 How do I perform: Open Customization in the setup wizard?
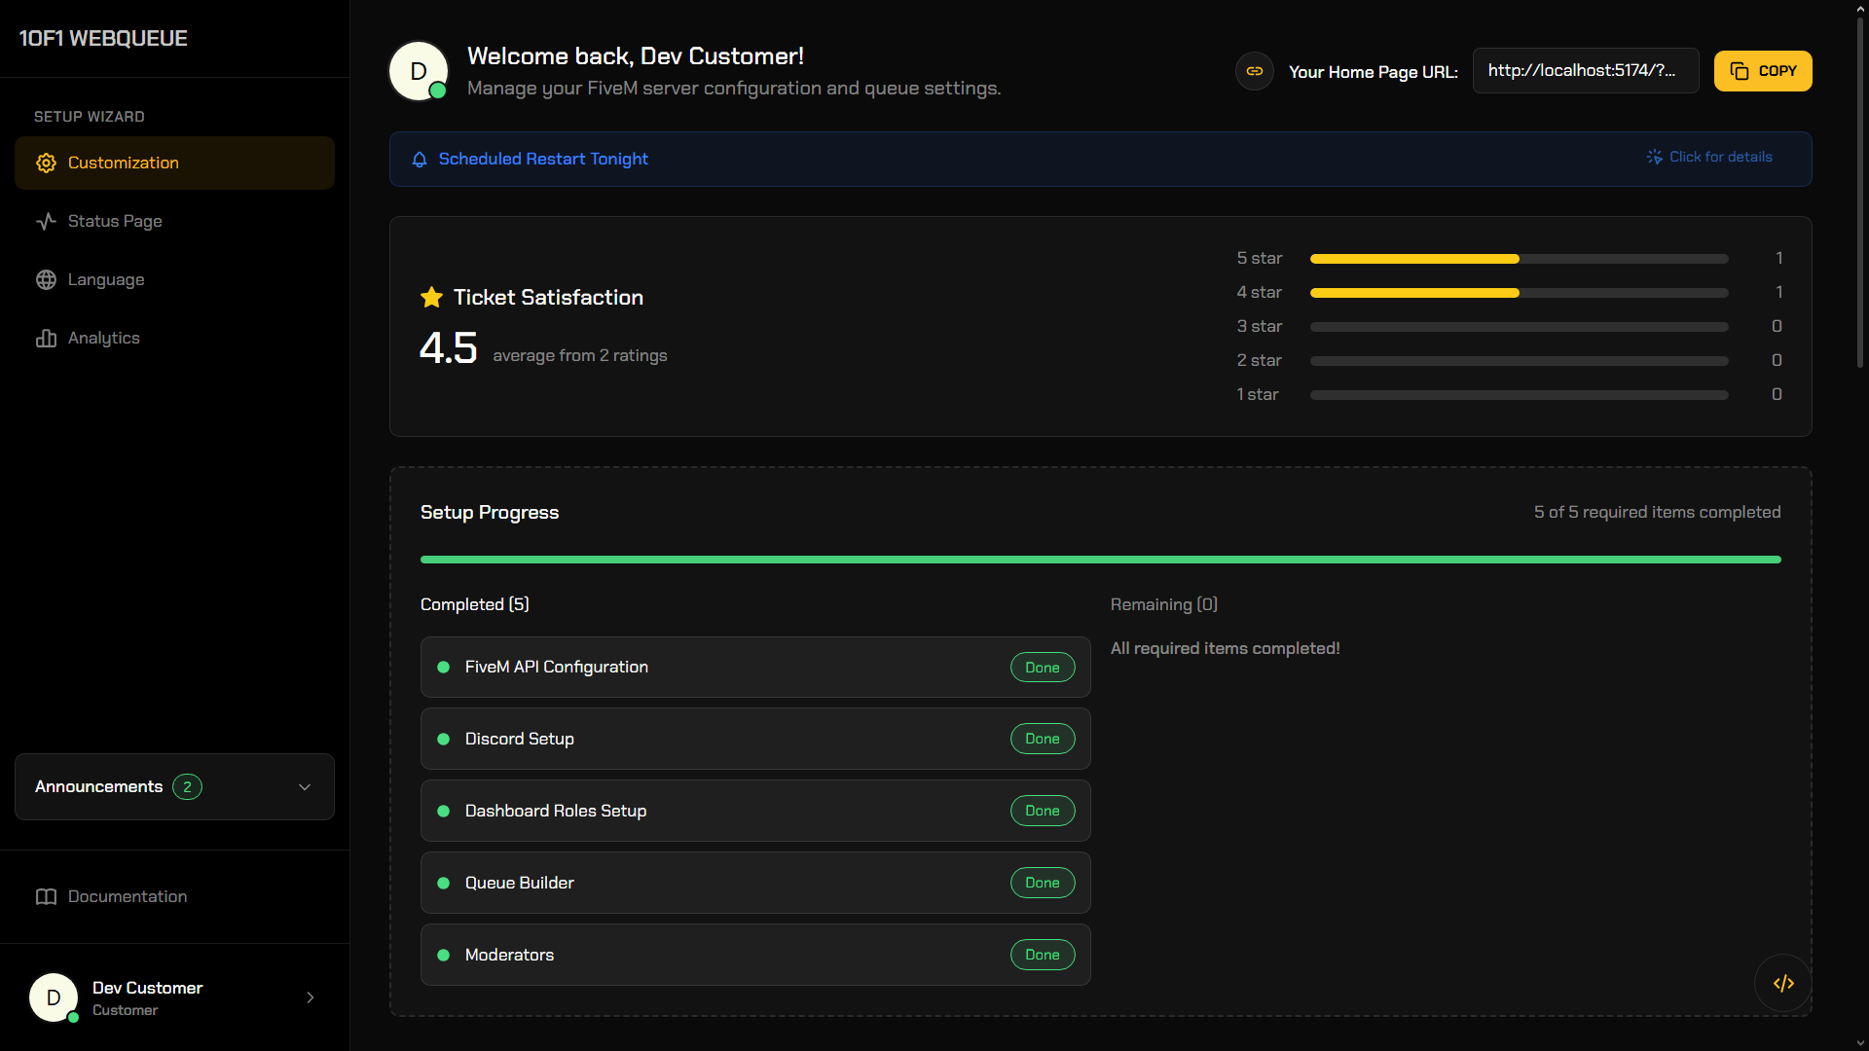174,163
